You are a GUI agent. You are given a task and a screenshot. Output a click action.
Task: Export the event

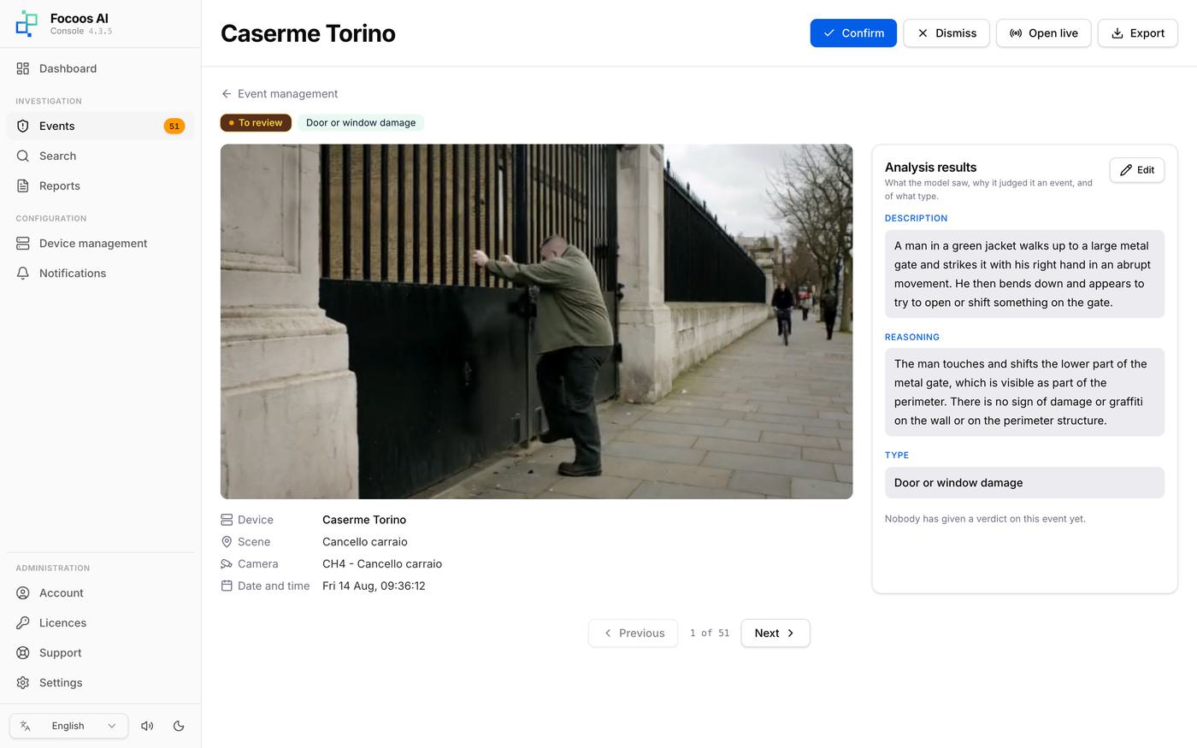tap(1137, 33)
